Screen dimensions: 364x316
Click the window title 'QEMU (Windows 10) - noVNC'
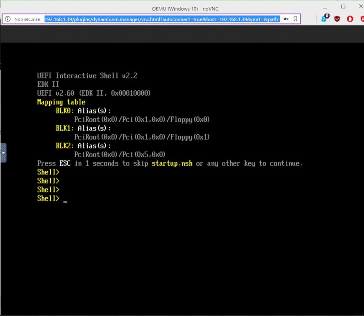[185, 9]
